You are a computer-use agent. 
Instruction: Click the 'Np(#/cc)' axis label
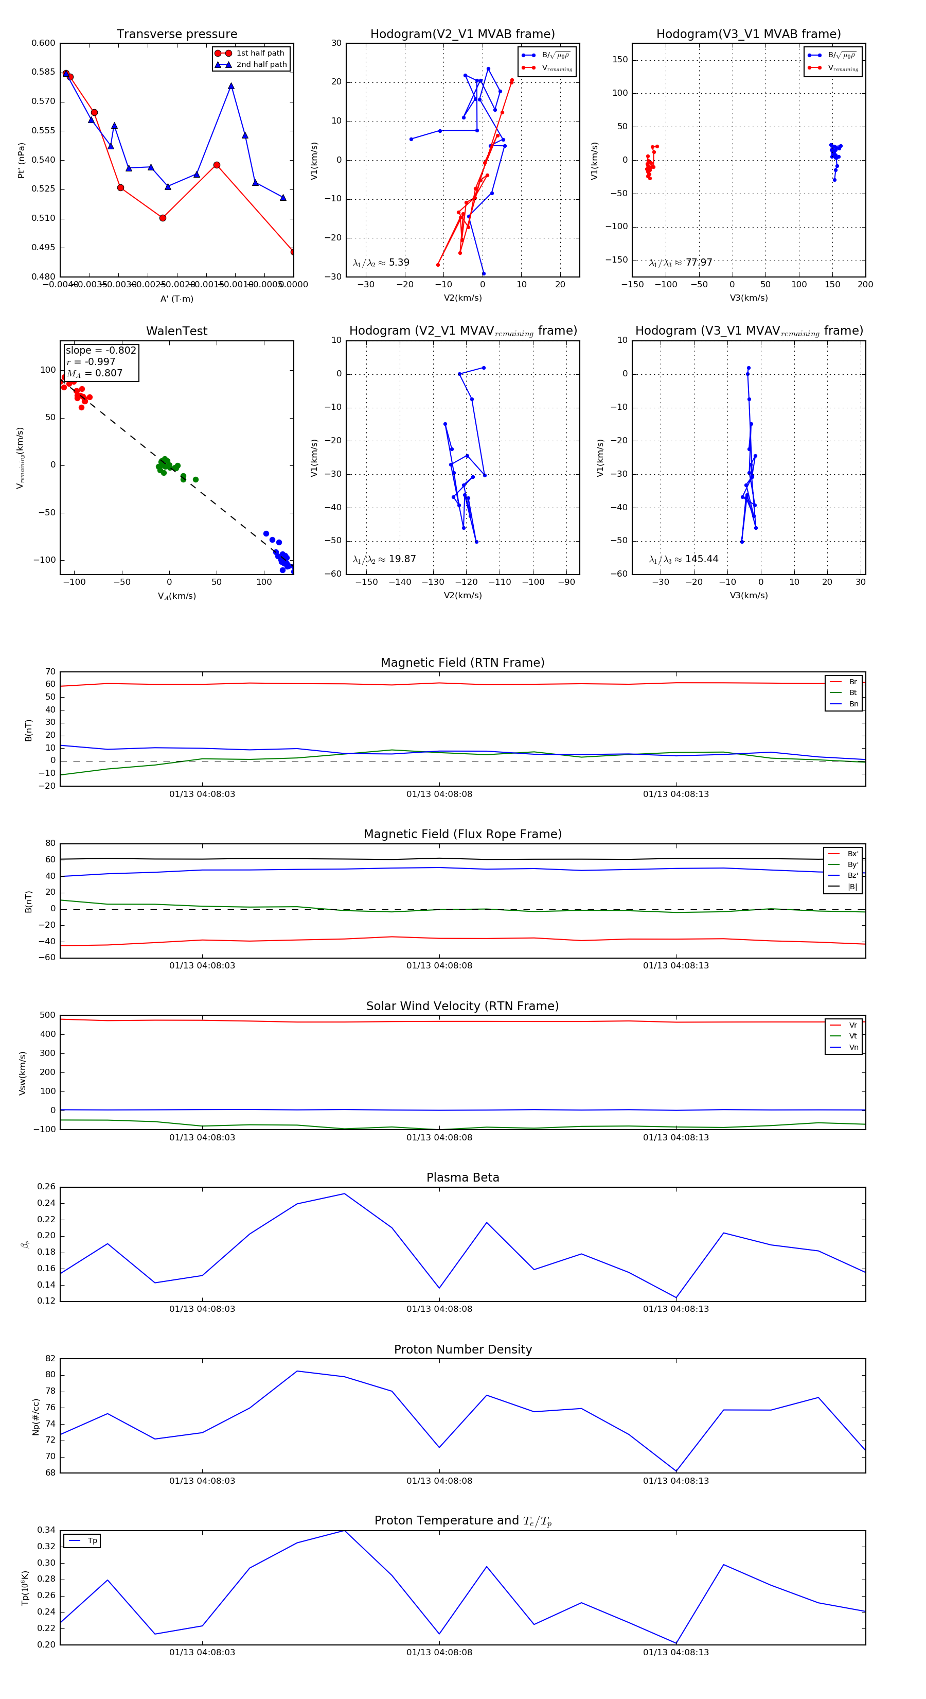35,1417
